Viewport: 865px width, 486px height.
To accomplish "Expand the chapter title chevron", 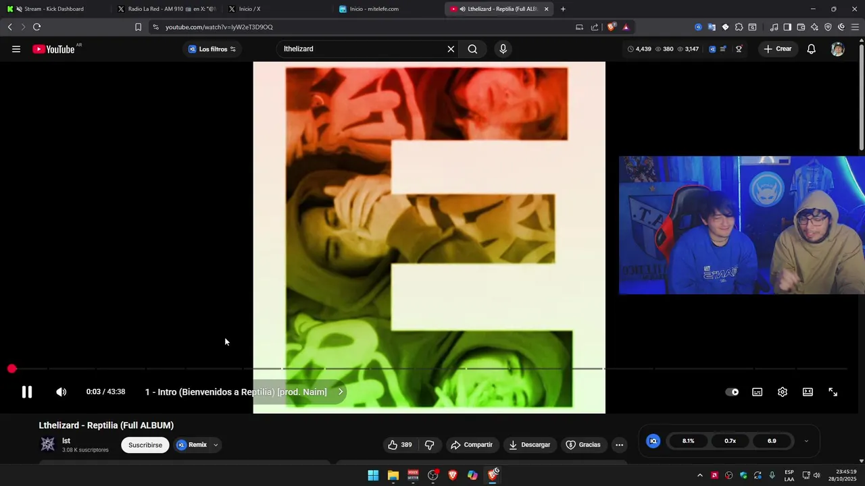I will [341, 392].
